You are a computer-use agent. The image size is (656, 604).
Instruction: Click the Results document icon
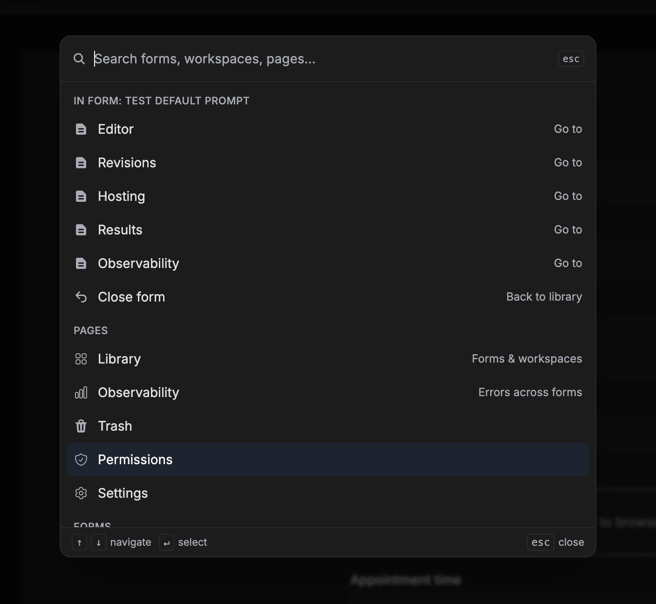81,230
